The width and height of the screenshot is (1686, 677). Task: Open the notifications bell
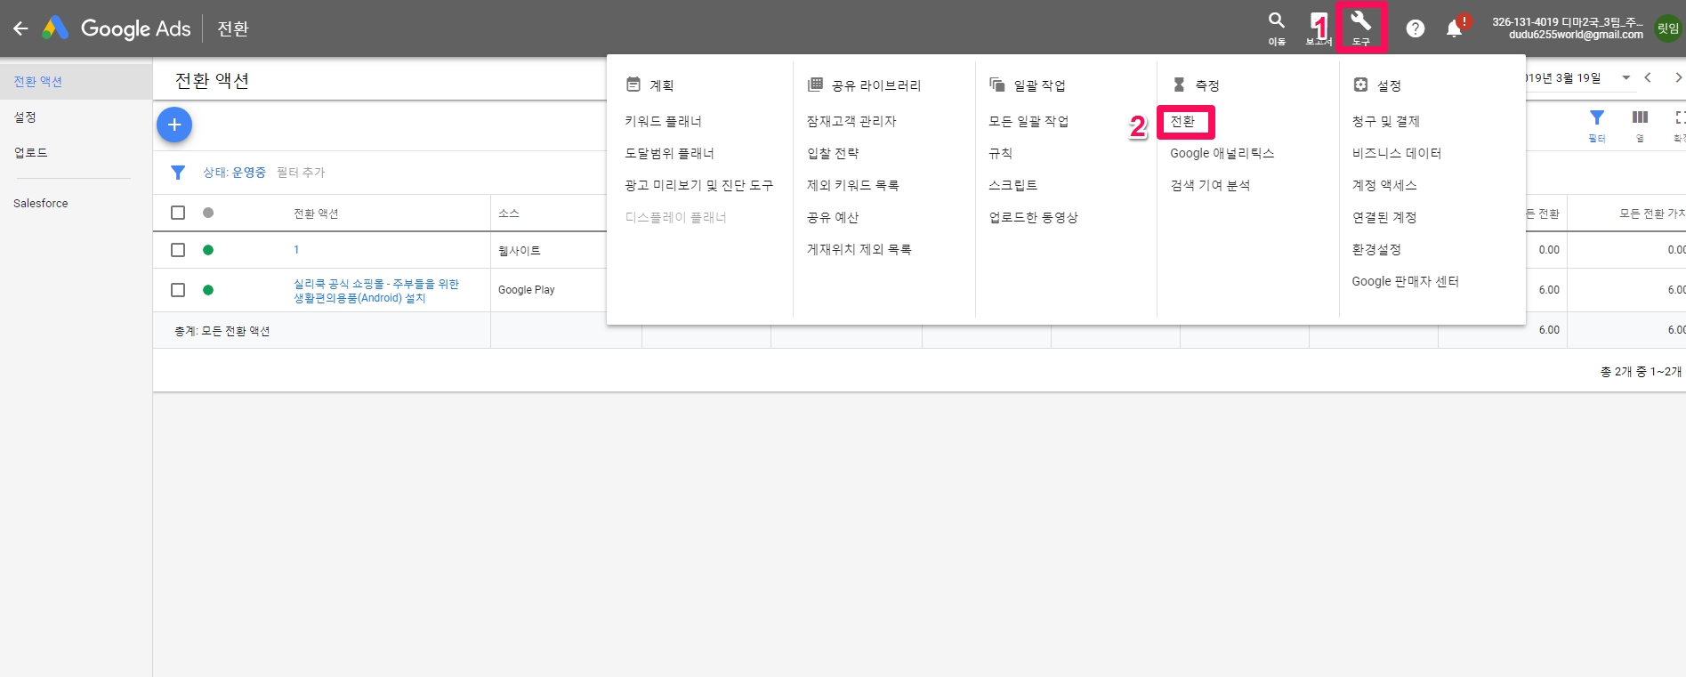1454,28
